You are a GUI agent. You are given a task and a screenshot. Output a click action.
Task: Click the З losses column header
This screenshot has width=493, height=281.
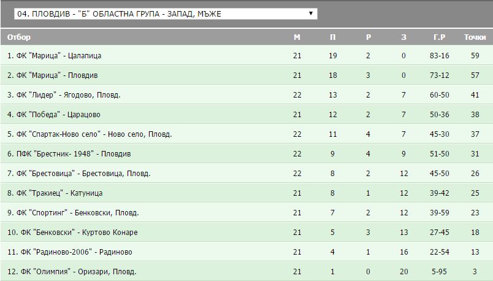click(x=403, y=37)
